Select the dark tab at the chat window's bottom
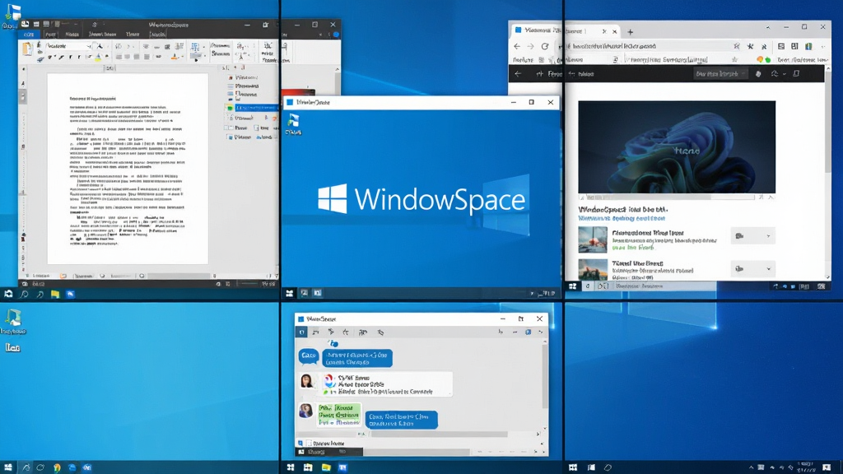This screenshot has height=474, width=843. 329,453
